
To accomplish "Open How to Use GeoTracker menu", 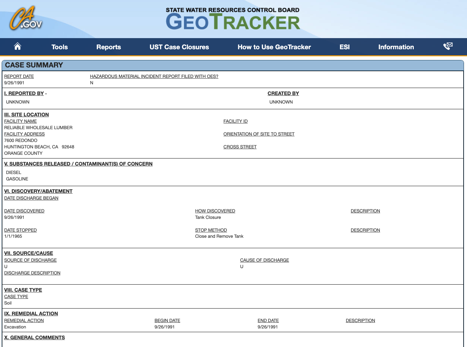I will [274, 47].
